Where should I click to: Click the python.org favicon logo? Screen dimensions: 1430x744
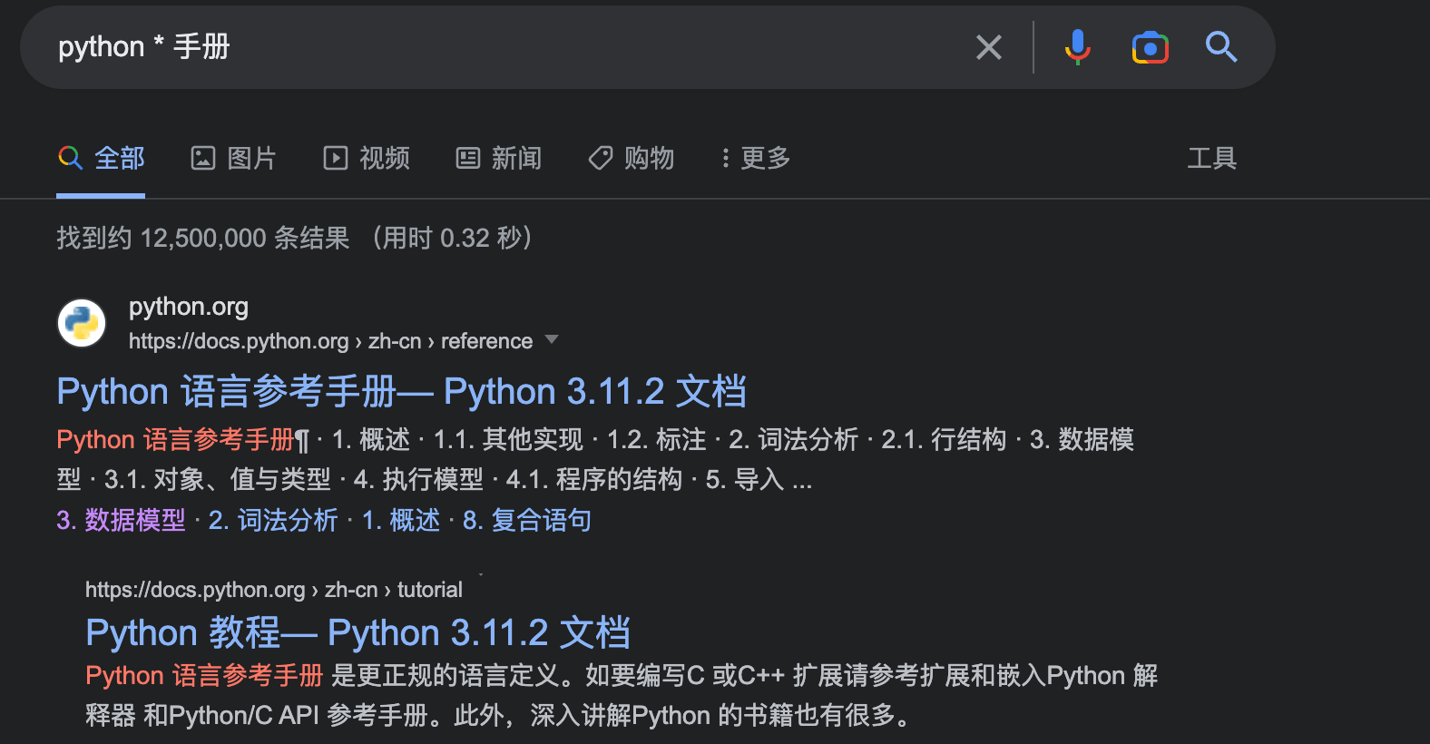click(82, 323)
